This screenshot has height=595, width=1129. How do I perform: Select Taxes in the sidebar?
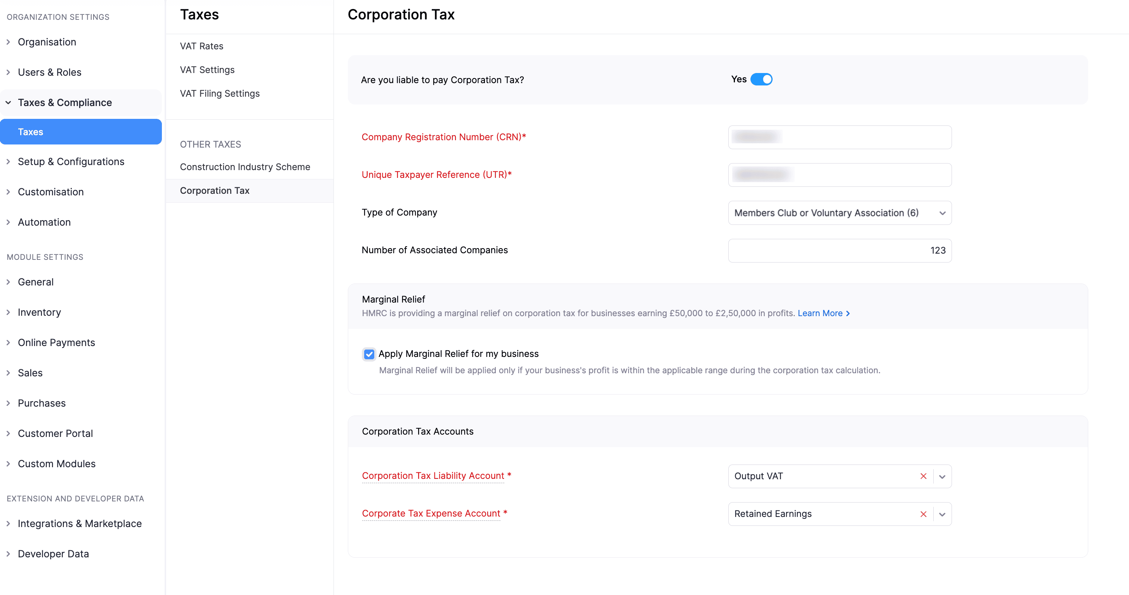pyautogui.click(x=30, y=132)
